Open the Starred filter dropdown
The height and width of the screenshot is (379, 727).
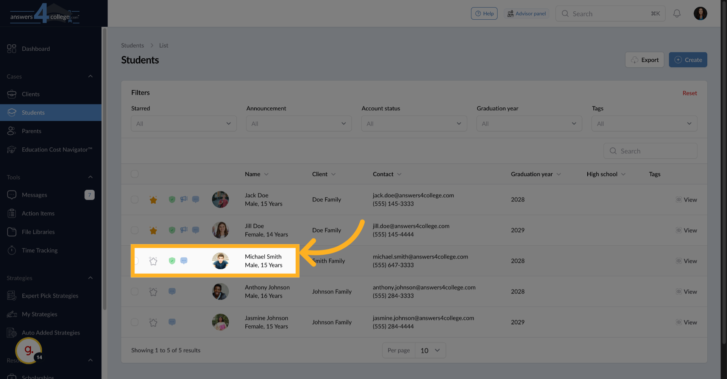pyautogui.click(x=184, y=124)
